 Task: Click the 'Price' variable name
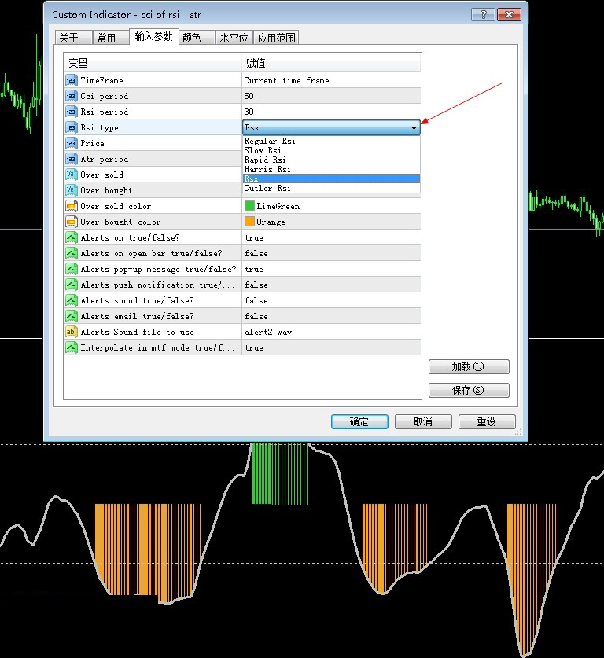[92, 143]
